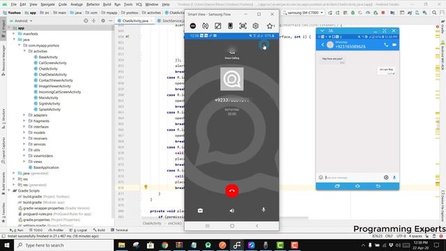Open the File menu

(14, 5)
